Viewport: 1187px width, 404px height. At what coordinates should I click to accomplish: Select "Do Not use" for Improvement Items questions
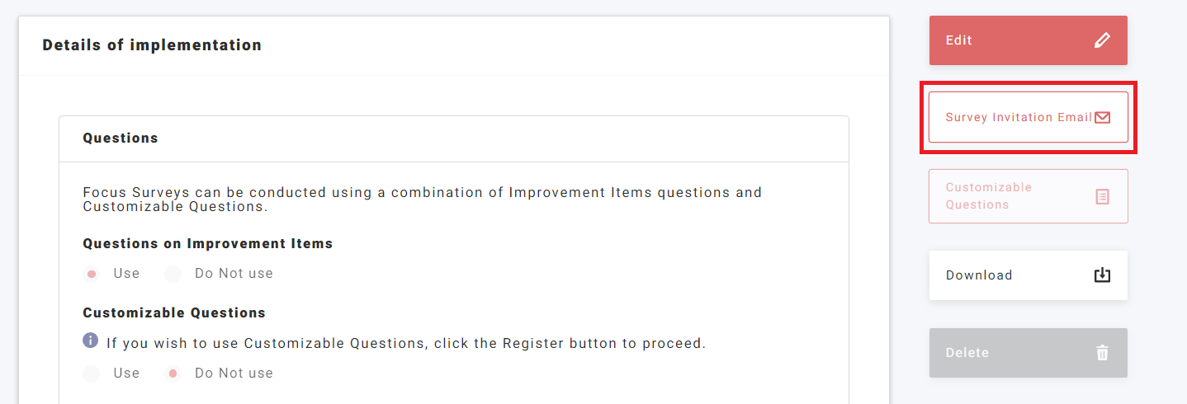click(173, 274)
